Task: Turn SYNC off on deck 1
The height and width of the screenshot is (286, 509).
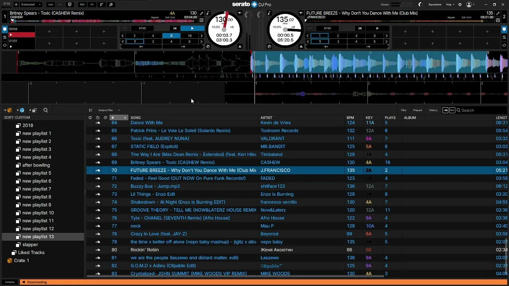Action: tap(125, 28)
